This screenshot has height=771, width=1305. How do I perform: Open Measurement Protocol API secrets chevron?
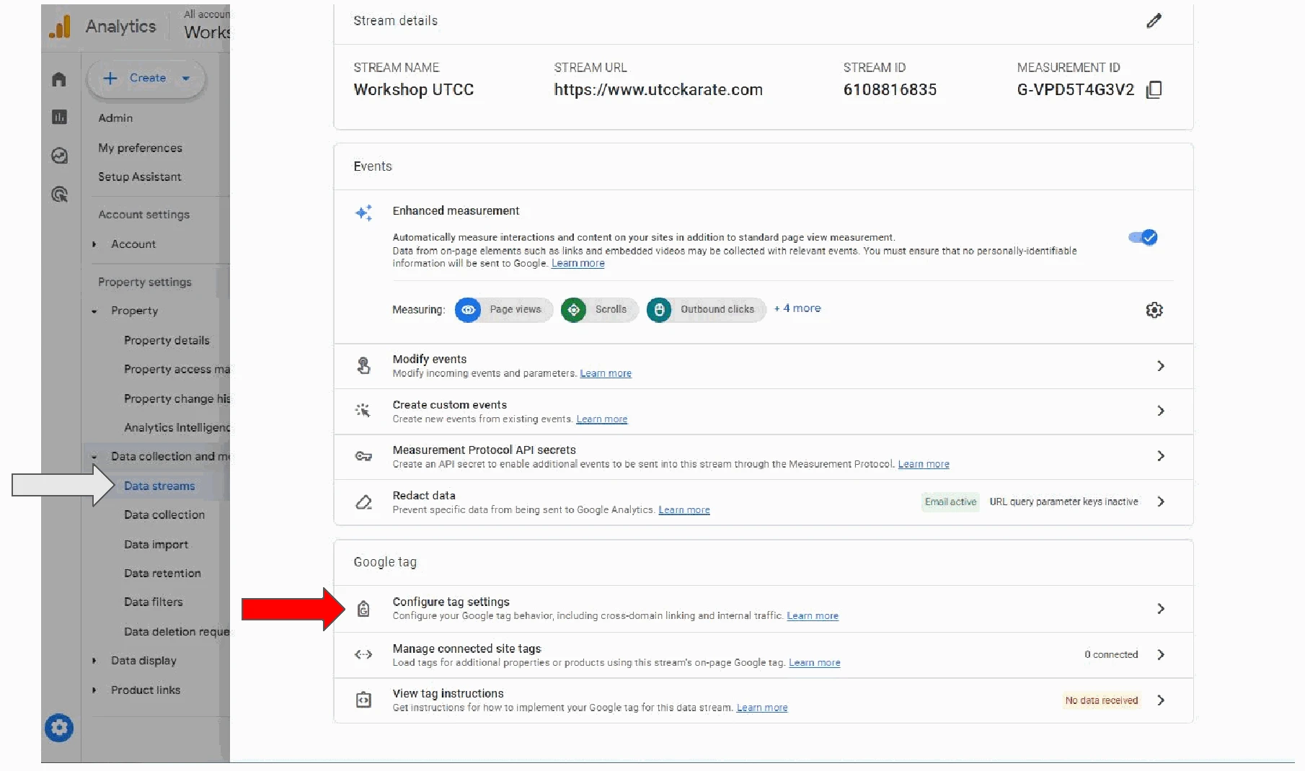[1161, 456]
